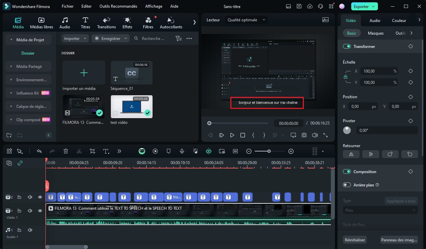Collapse the Média de Projet tree
Image resolution: width=426 pixels, height=249 pixels.
pos(12,40)
